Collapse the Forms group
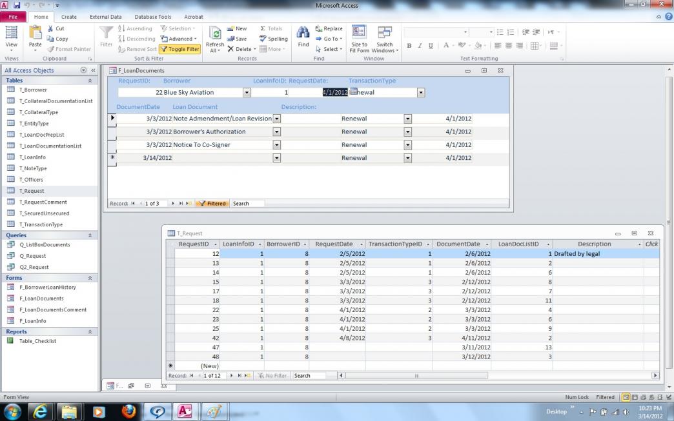 [x=90, y=278]
